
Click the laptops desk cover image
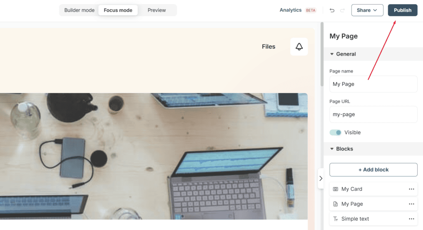(x=154, y=156)
